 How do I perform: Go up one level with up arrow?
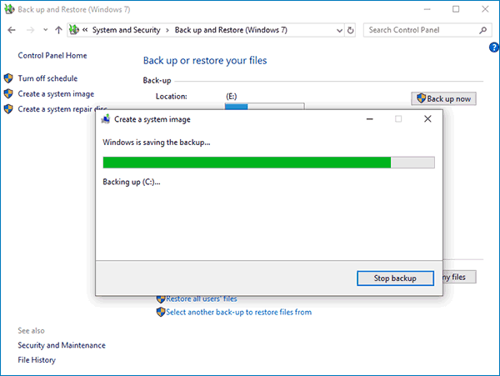[x=58, y=30]
